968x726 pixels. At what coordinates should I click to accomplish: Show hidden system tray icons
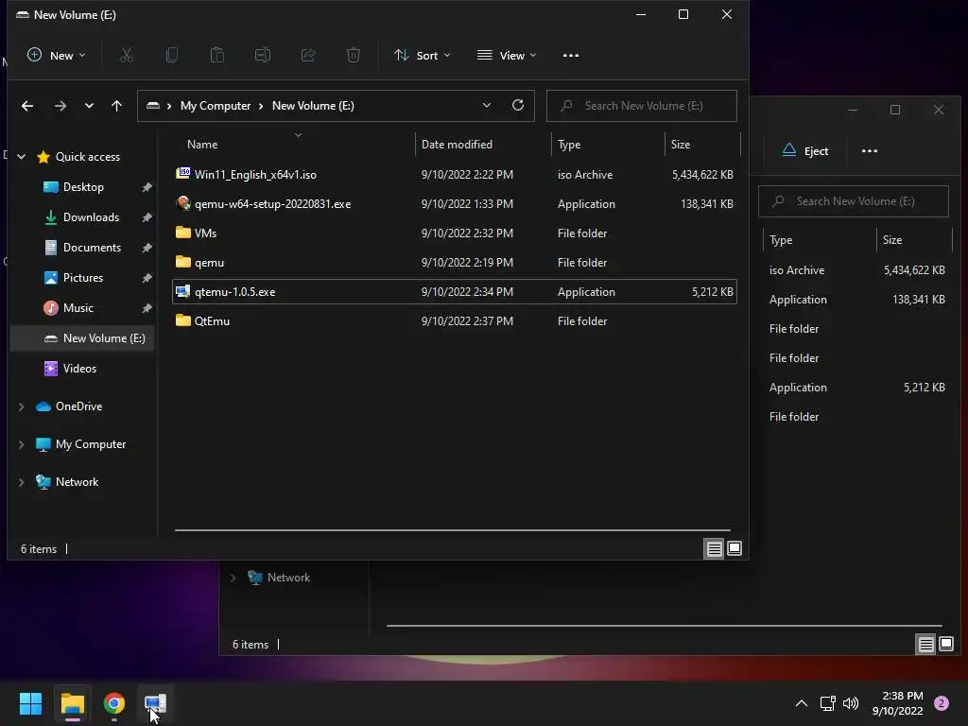(802, 703)
